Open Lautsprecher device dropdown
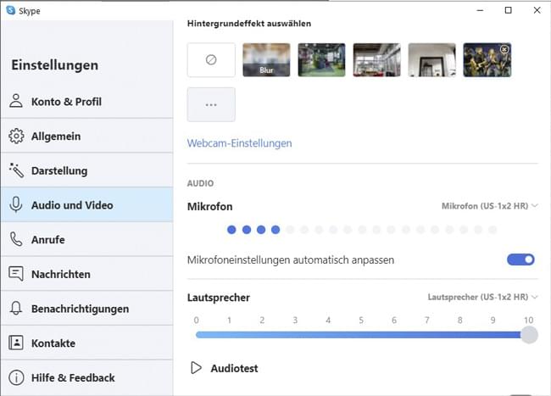 click(x=482, y=298)
